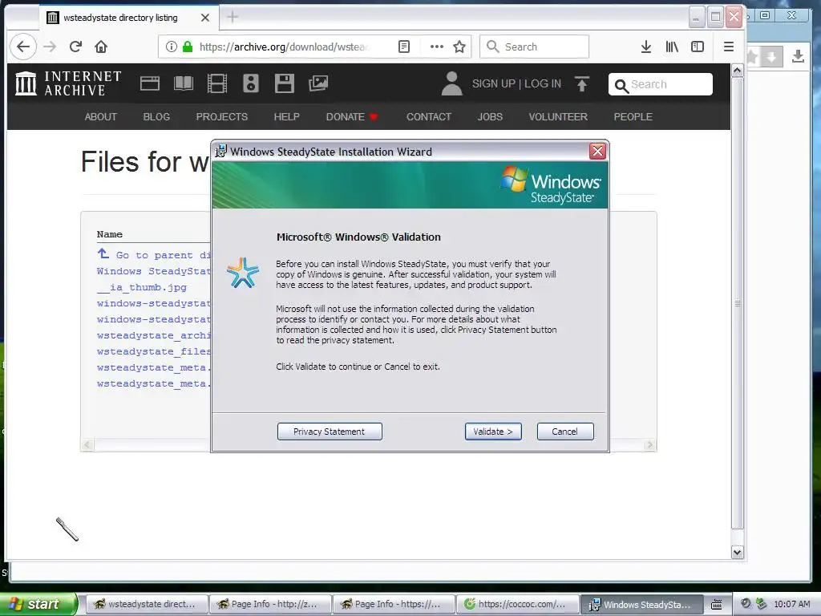The image size is (821, 616).
Task: Click Go to parent directory link
Action: coord(154,255)
